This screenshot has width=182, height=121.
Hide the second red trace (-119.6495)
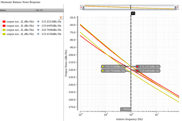(38, 26)
